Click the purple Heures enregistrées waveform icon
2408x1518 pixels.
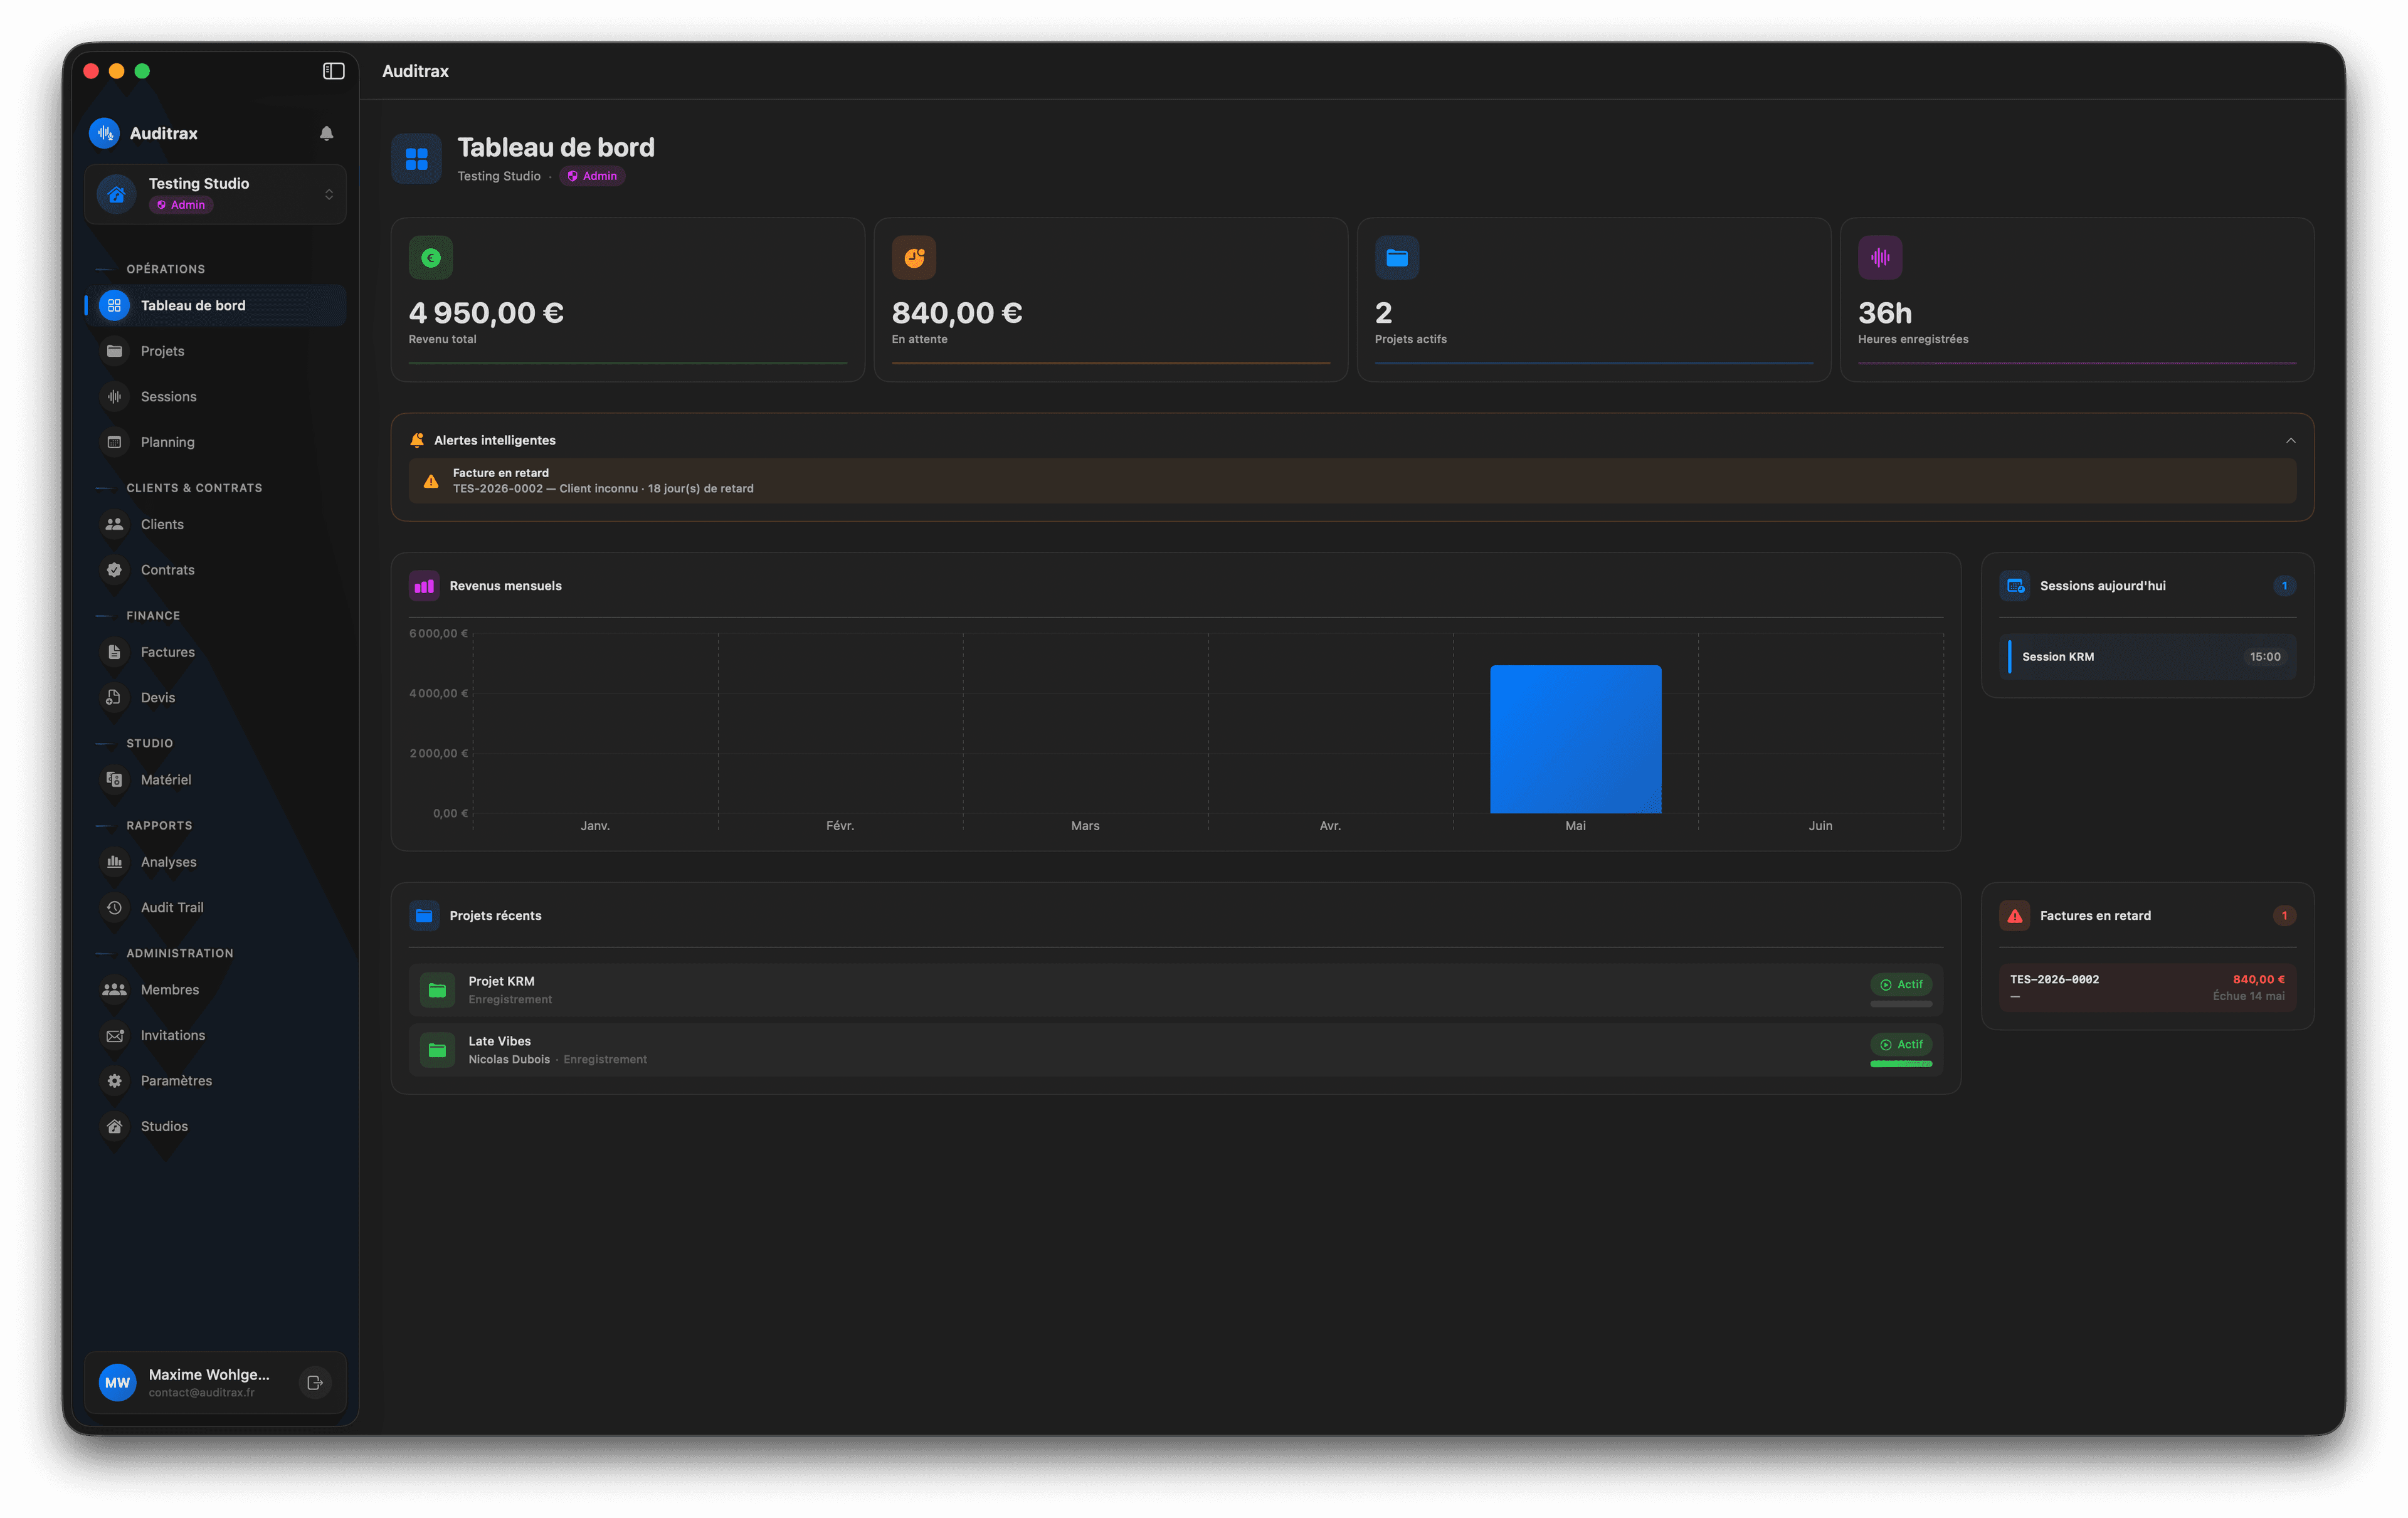(1880, 258)
